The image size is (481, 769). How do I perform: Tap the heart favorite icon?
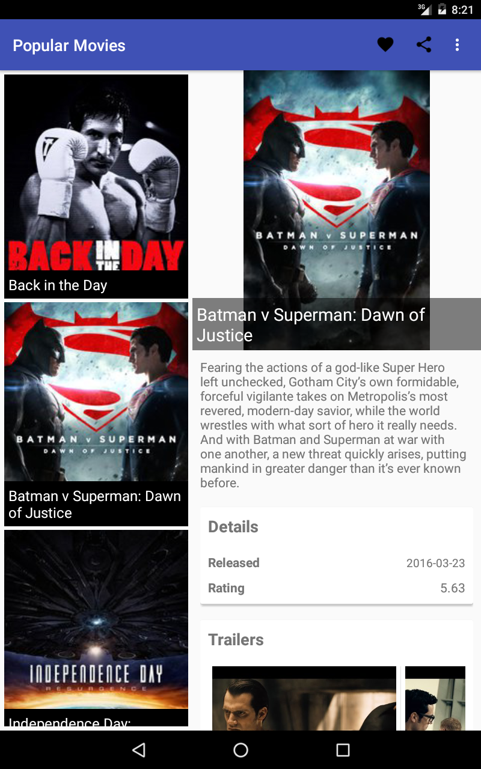385,44
